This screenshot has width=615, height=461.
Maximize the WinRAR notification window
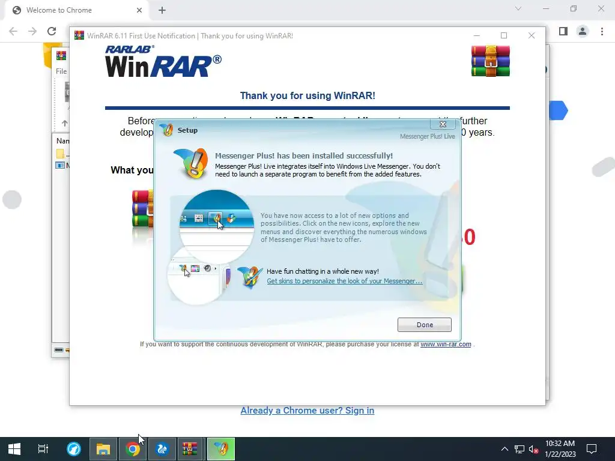(x=504, y=35)
